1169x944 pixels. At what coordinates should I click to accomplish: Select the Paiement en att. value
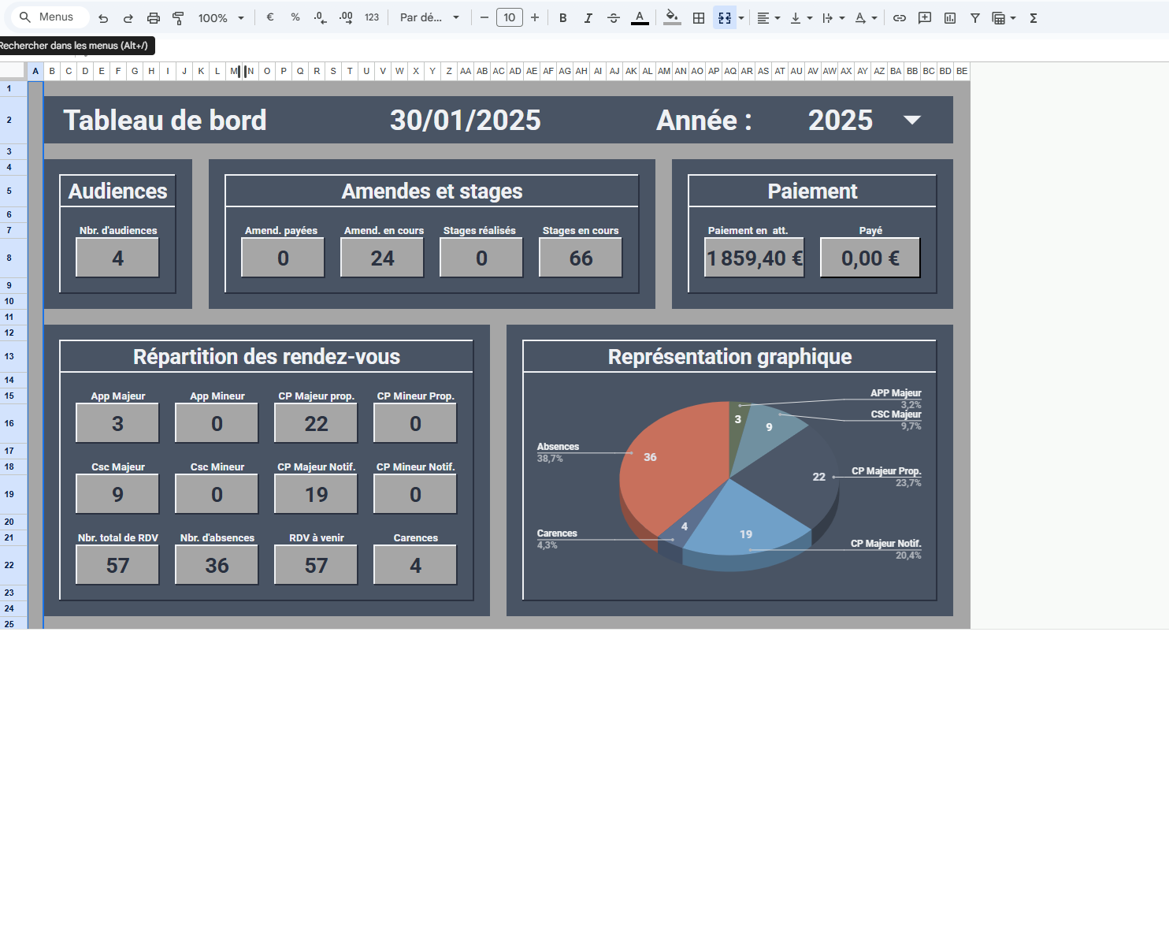point(754,258)
